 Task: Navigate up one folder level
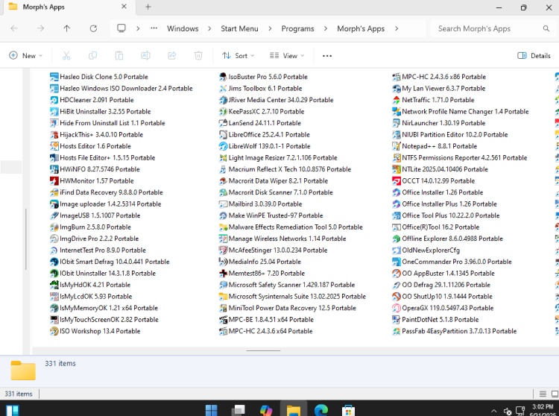tap(66, 28)
